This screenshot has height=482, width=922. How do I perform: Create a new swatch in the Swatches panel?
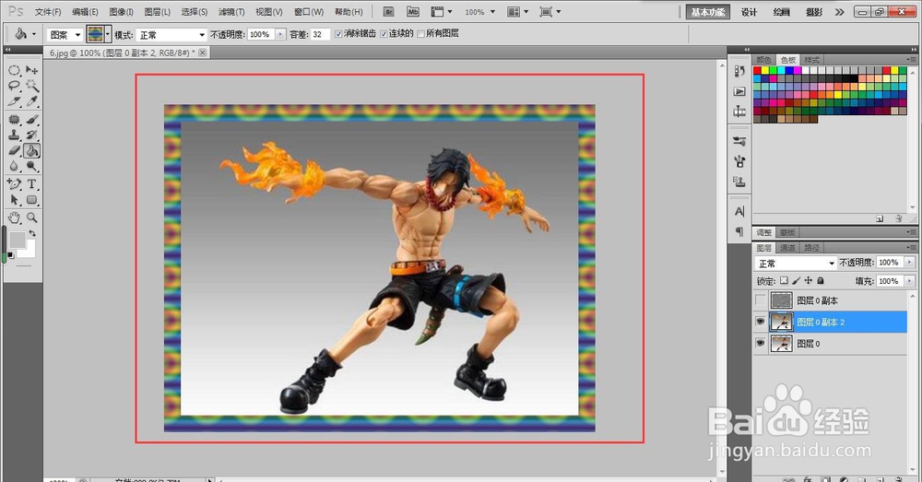coord(880,218)
